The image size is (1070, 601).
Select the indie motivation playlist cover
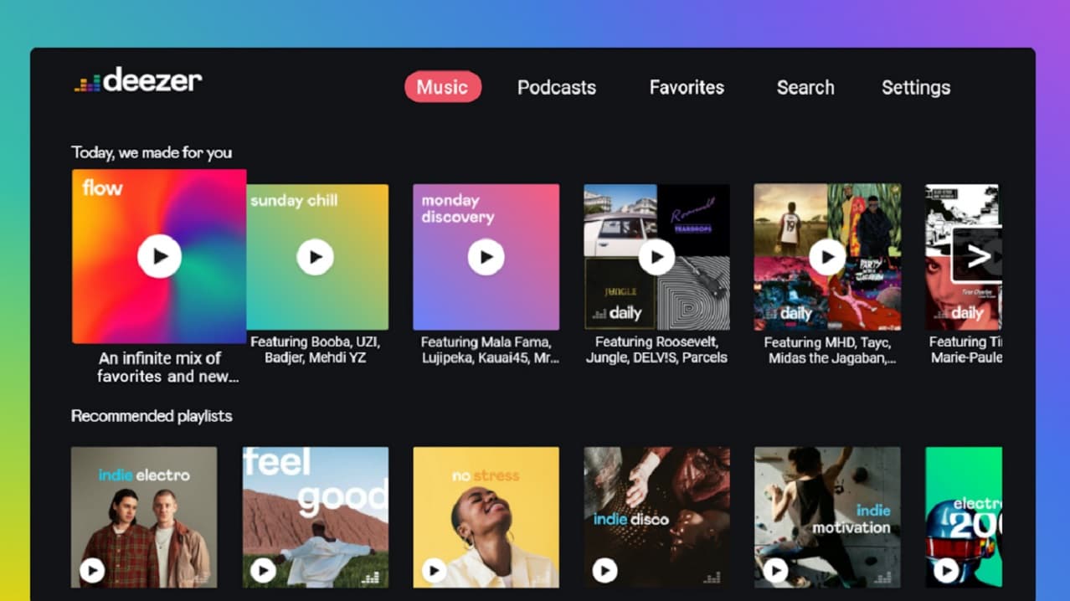click(828, 517)
